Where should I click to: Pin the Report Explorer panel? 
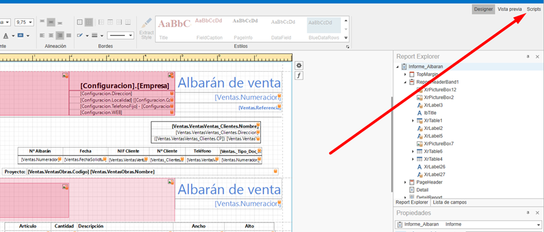(528, 57)
